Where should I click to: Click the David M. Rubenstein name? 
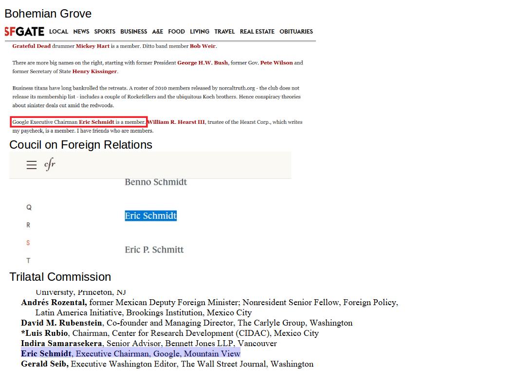point(61,323)
